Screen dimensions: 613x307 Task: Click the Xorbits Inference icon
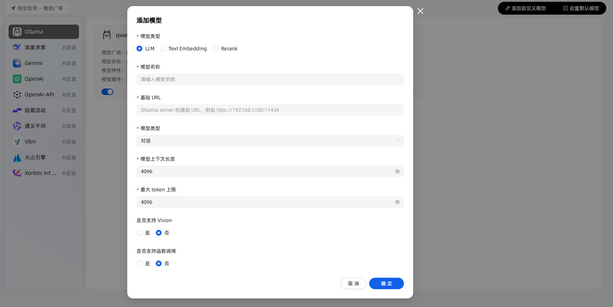[17, 173]
